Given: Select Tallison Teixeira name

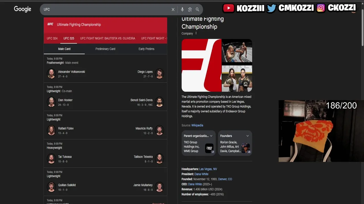Looking at the screenshot, I should tap(143, 157).
